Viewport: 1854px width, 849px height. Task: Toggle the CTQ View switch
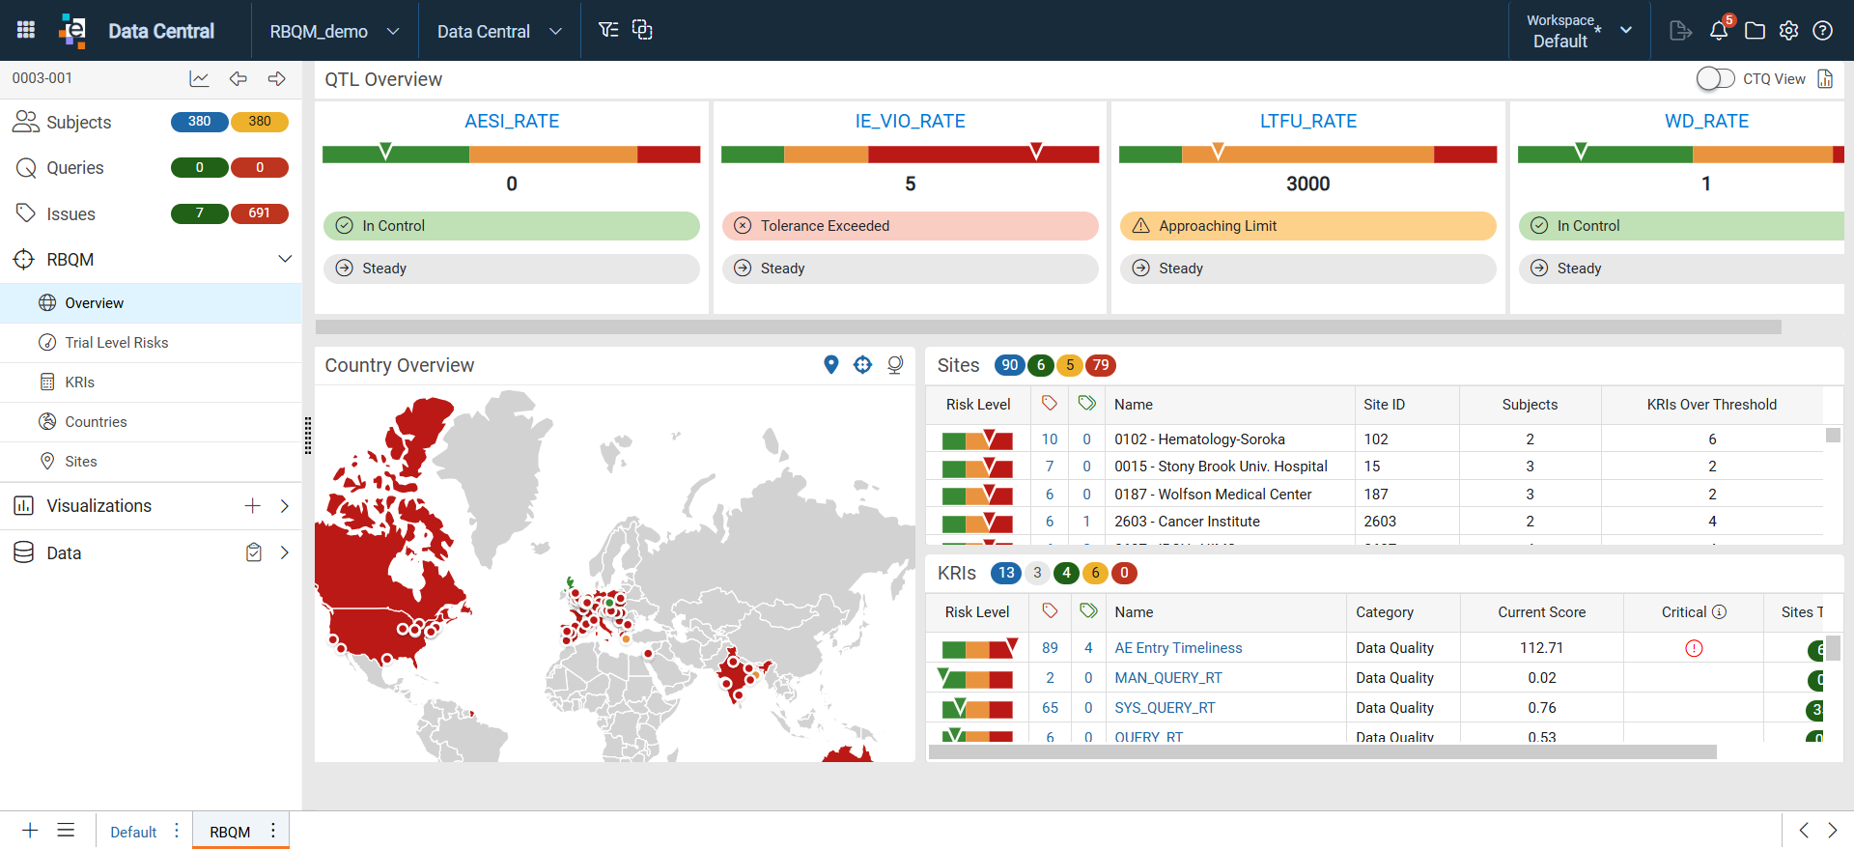(1715, 79)
